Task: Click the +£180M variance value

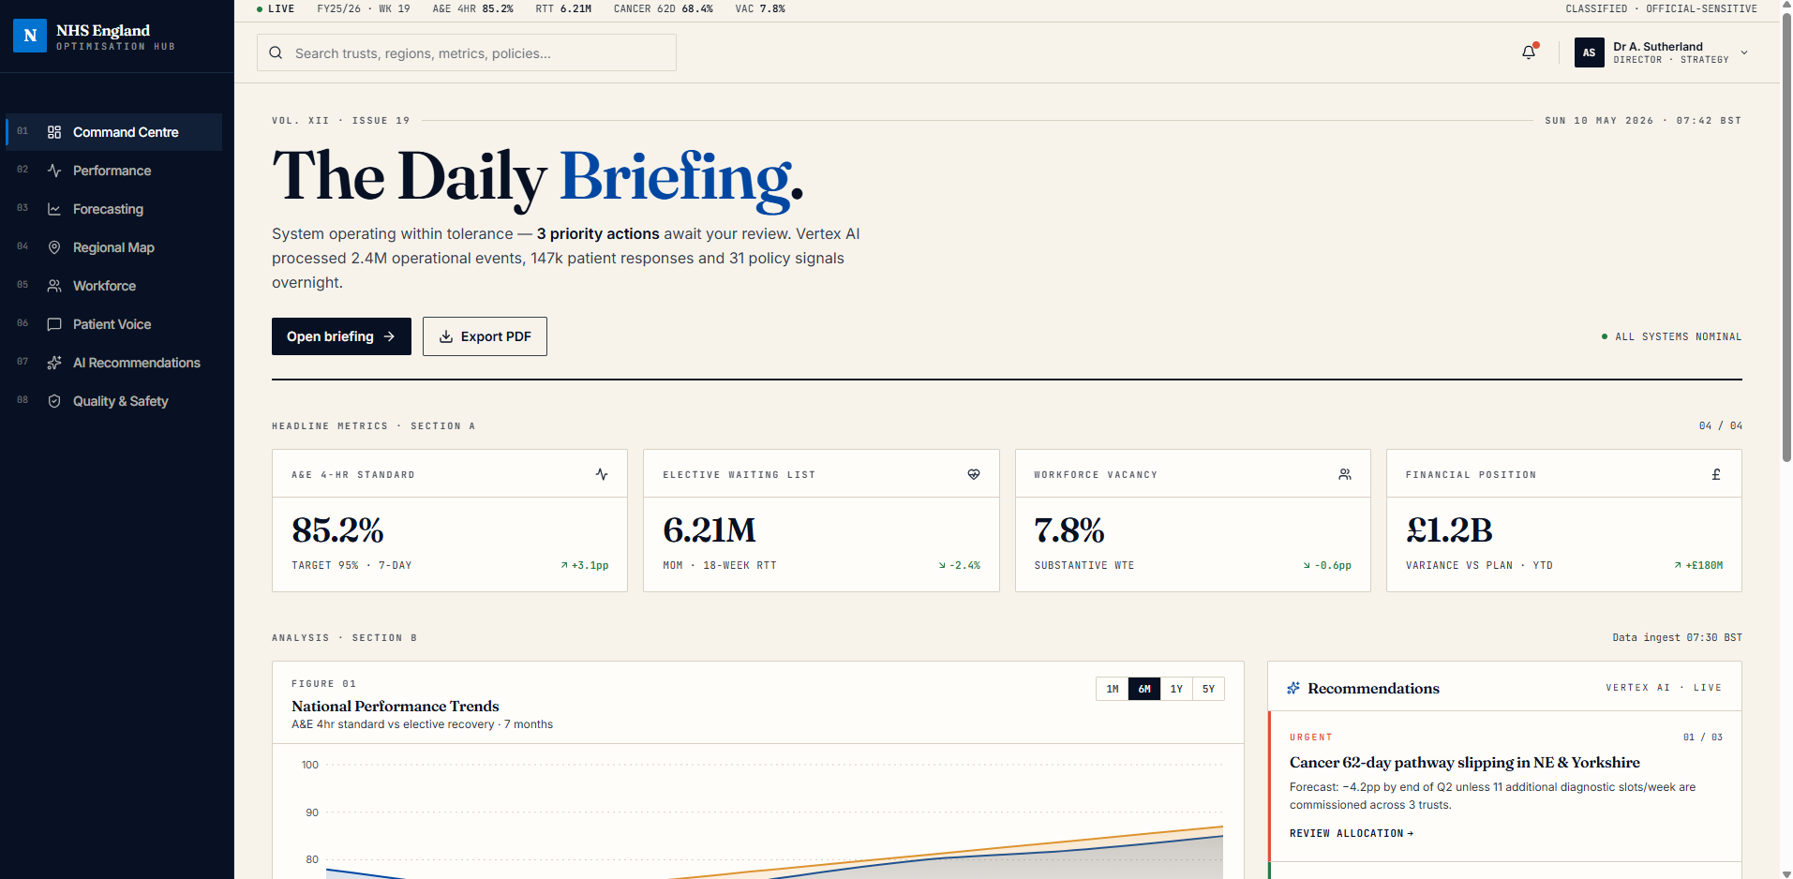Action: click(x=1698, y=565)
